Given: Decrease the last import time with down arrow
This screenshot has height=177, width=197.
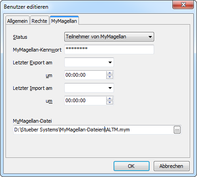Looking at the screenshot, I should tap(109, 103).
